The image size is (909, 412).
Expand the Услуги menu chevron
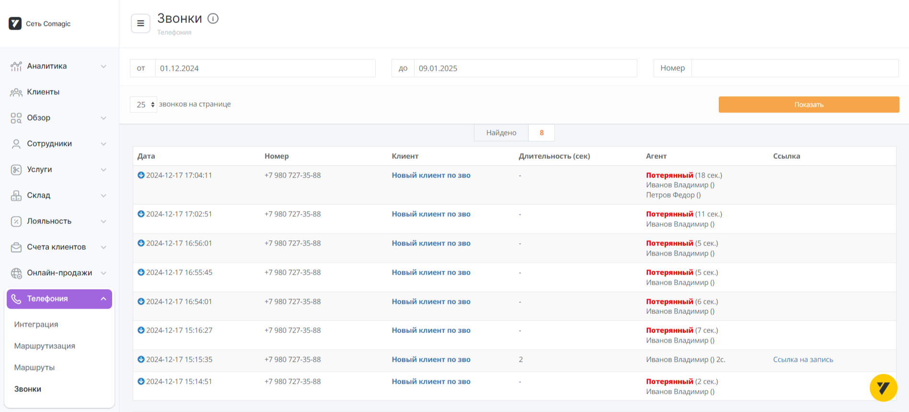click(104, 169)
